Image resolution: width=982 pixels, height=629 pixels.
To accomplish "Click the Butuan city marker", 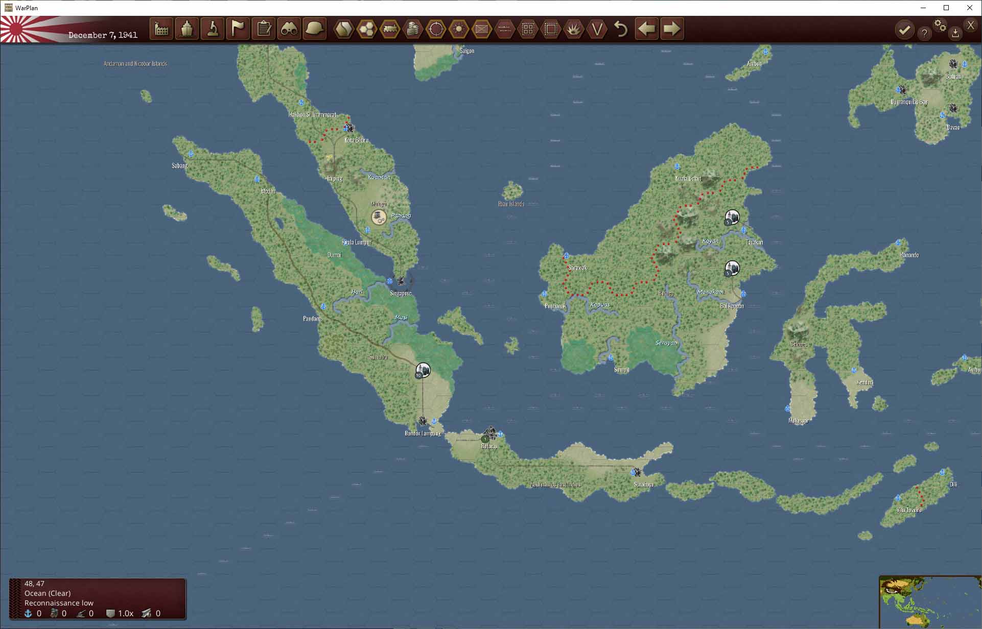I will 953,64.
